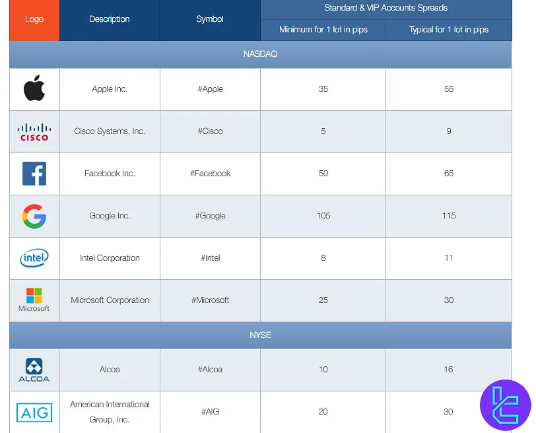
Task: Switch to the Description column header
Action: point(110,19)
